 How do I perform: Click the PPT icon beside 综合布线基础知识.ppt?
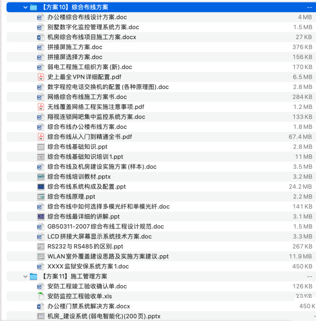click(41, 147)
